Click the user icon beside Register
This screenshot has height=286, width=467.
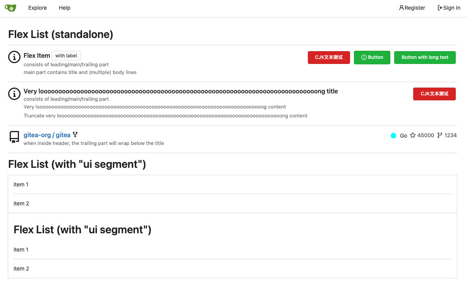[402, 8]
